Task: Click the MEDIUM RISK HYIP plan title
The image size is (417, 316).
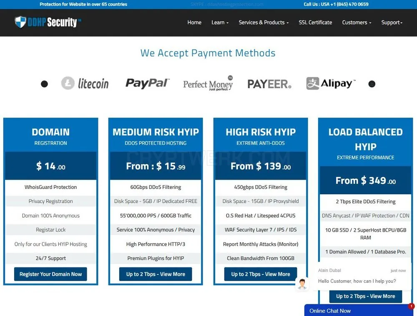Action: pos(156,132)
